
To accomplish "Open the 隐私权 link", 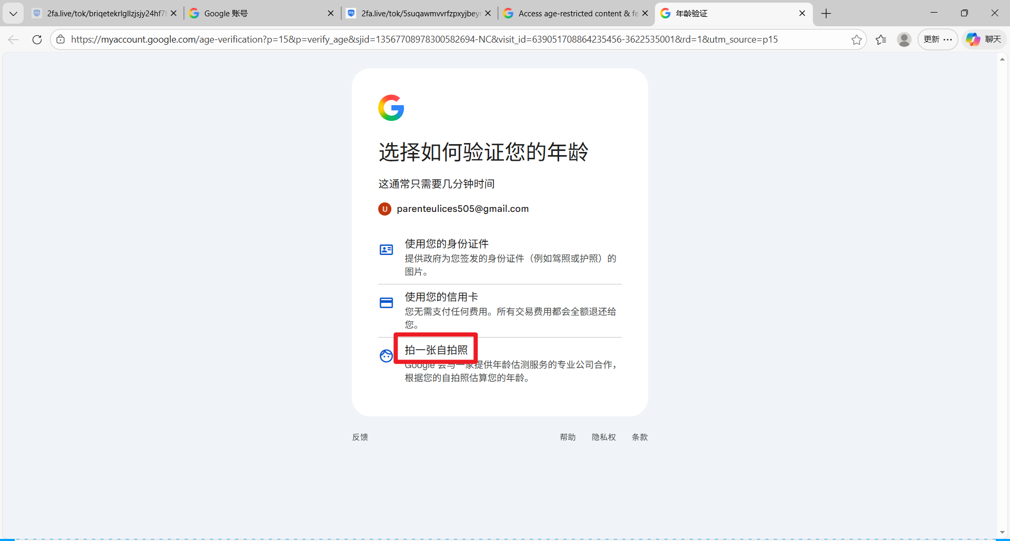I will click(x=603, y=437).
